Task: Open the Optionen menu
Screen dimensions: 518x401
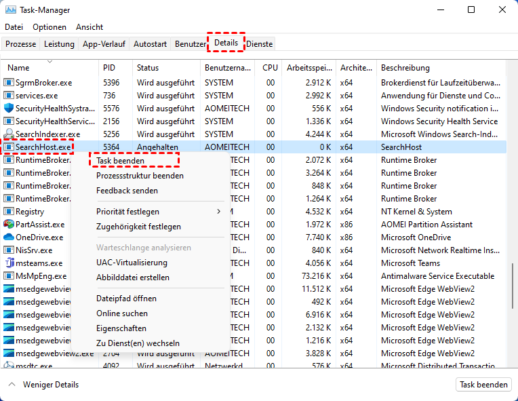Action: [x=49, y=27]
